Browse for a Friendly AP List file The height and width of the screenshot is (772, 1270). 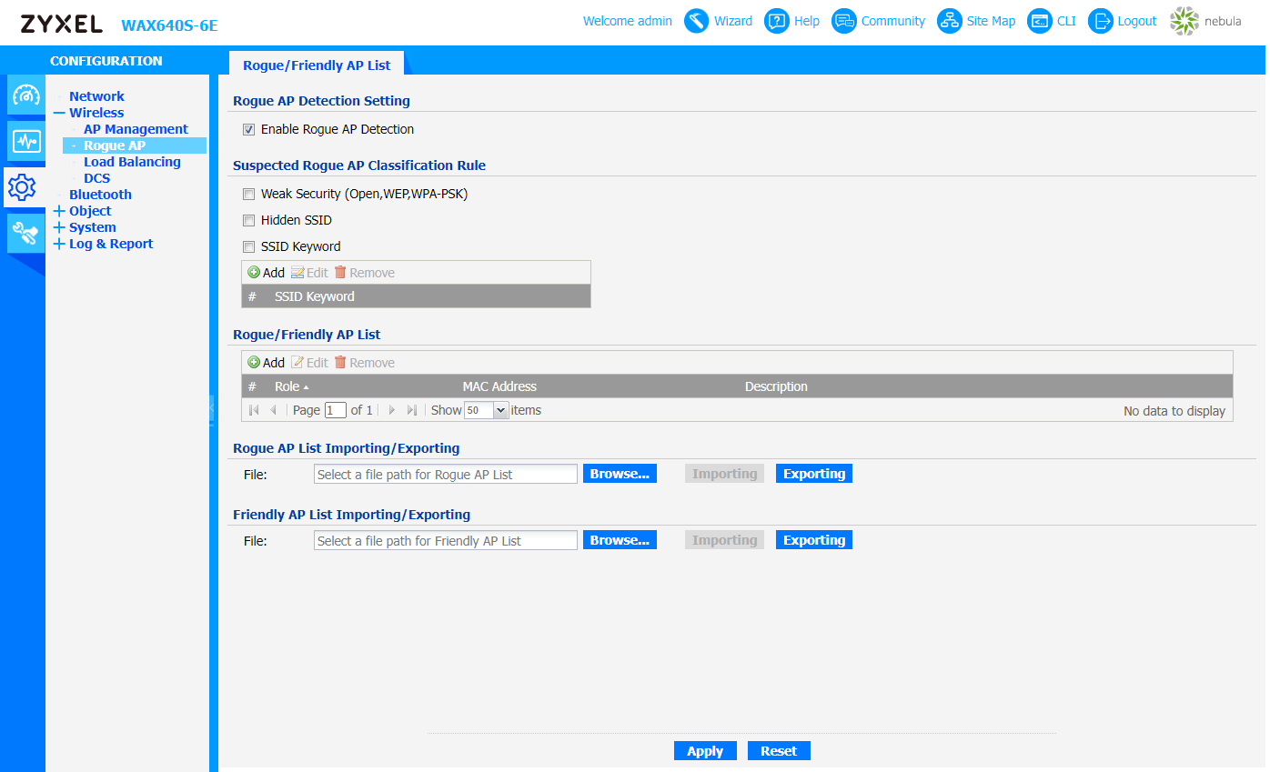620,540
